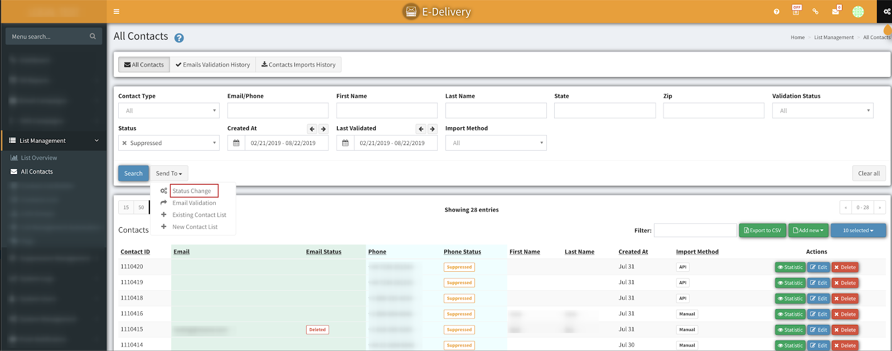Shift Last Validated range backward arrow
Screen dimensions: 892x351
point(421,129)
